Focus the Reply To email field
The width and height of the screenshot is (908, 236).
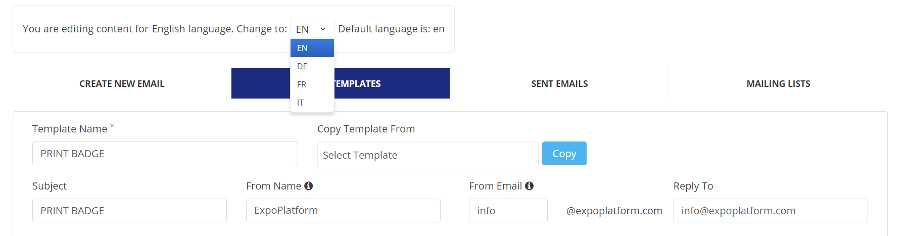pyautogui.click(x=770, y=211)
